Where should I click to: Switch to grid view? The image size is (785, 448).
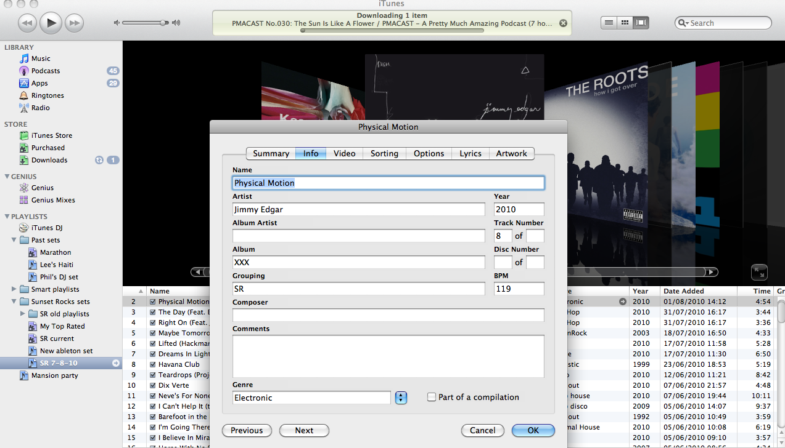(x=625, y=23)
